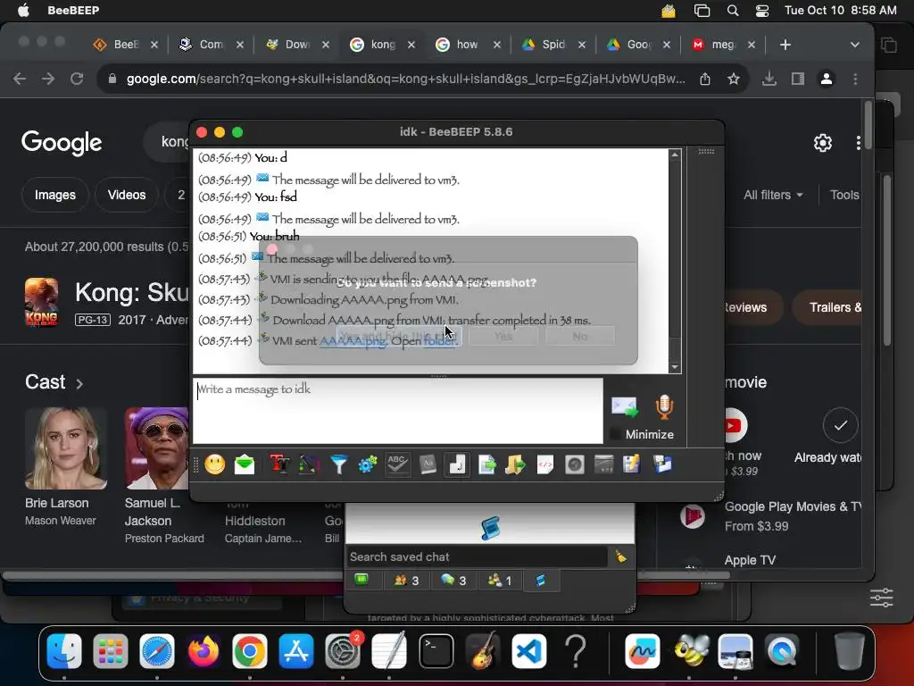Screen dimensions: 914x686
Task: Click the Chrome address bar URL
Action: pos(406,79)
